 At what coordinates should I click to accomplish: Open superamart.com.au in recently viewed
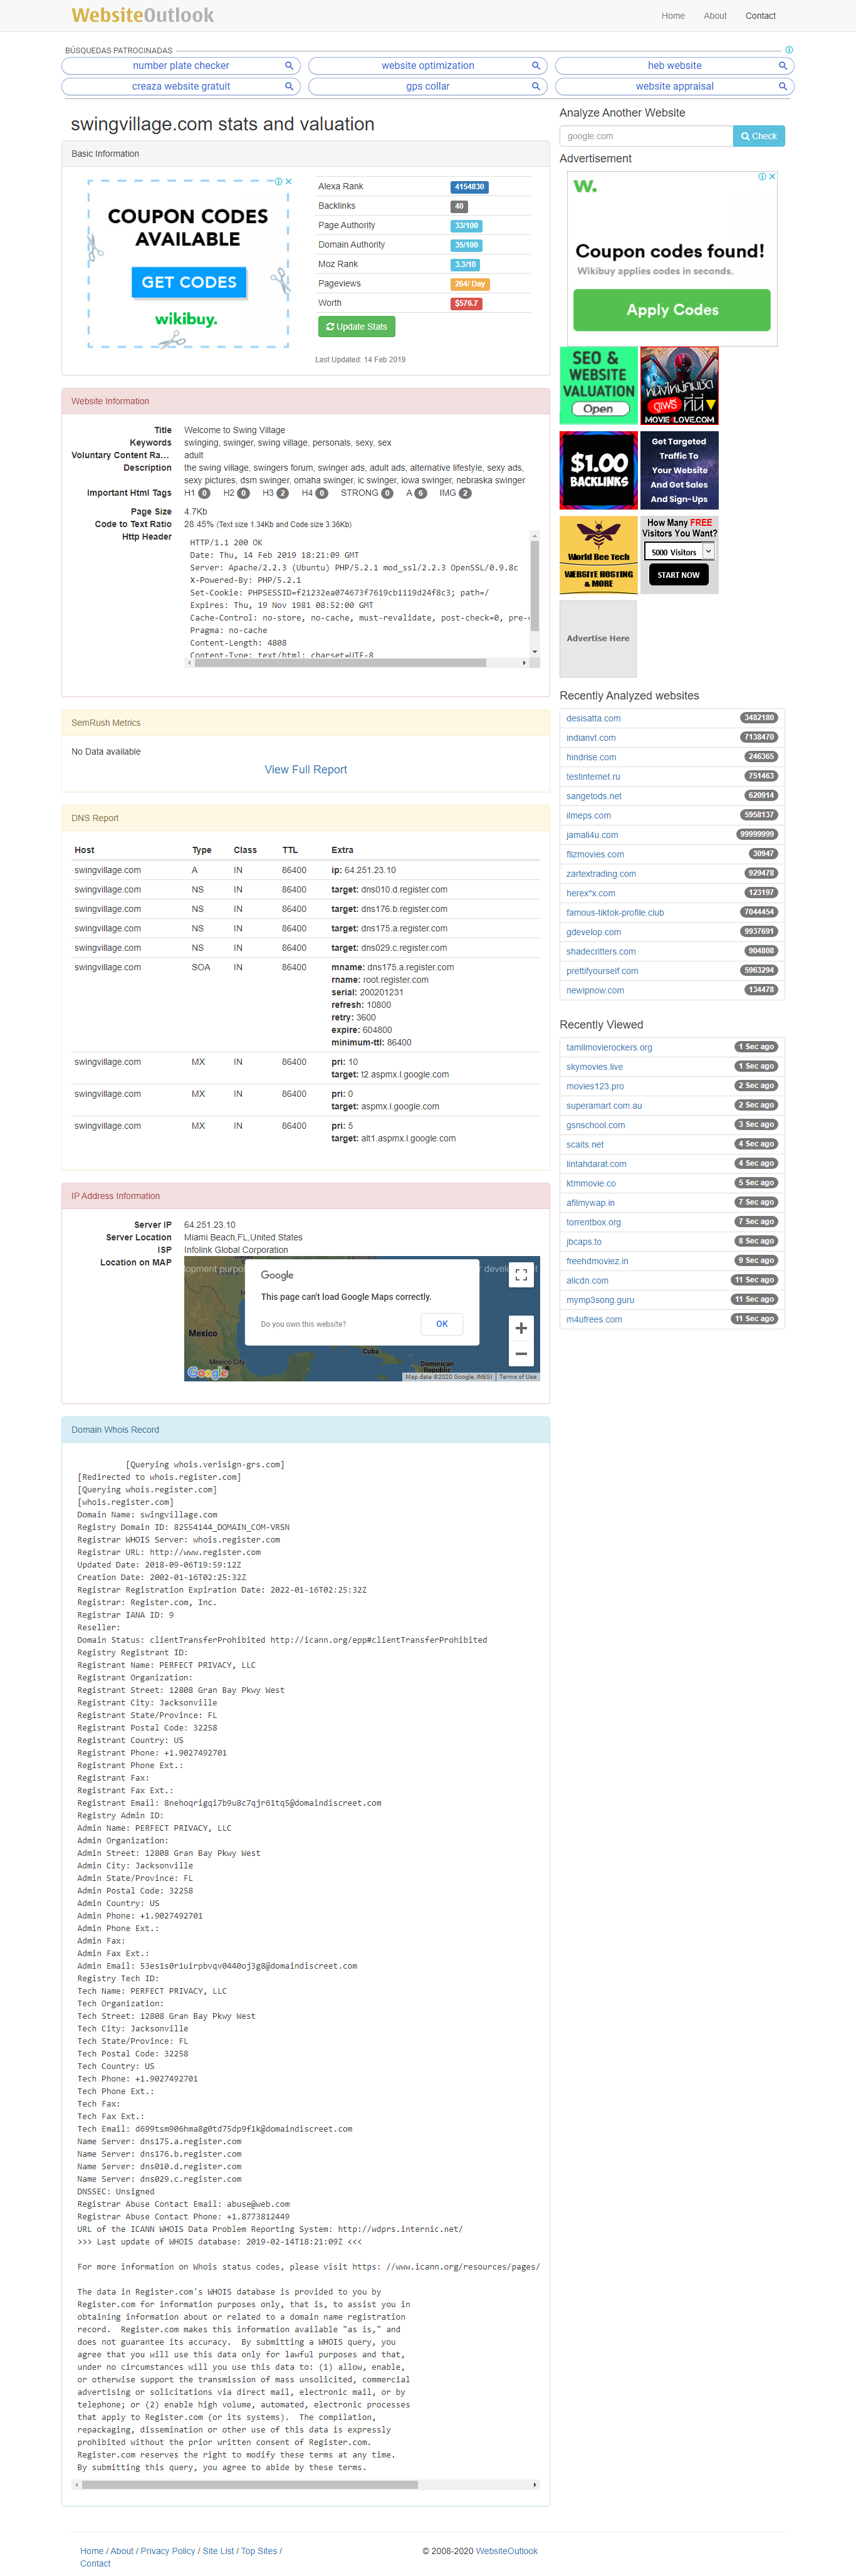click(x=604, y=1106)
